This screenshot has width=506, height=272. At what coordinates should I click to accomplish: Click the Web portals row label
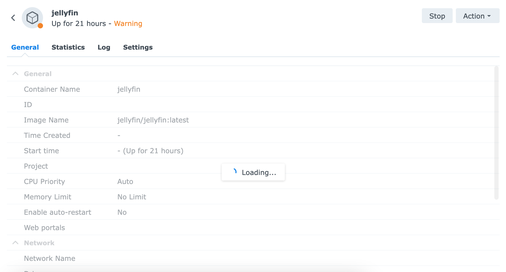(44, 228)
